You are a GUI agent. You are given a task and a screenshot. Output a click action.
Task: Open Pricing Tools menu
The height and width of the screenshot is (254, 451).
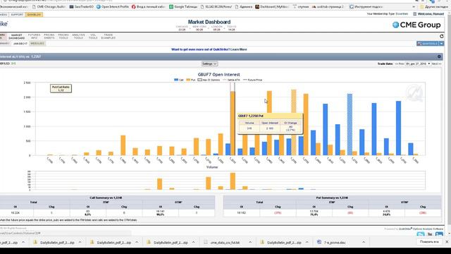(63, 36)
